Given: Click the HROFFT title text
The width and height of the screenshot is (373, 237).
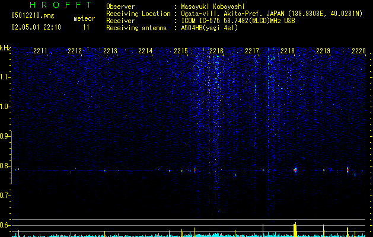Looking at the screenshot, I should tap(60, 5).
